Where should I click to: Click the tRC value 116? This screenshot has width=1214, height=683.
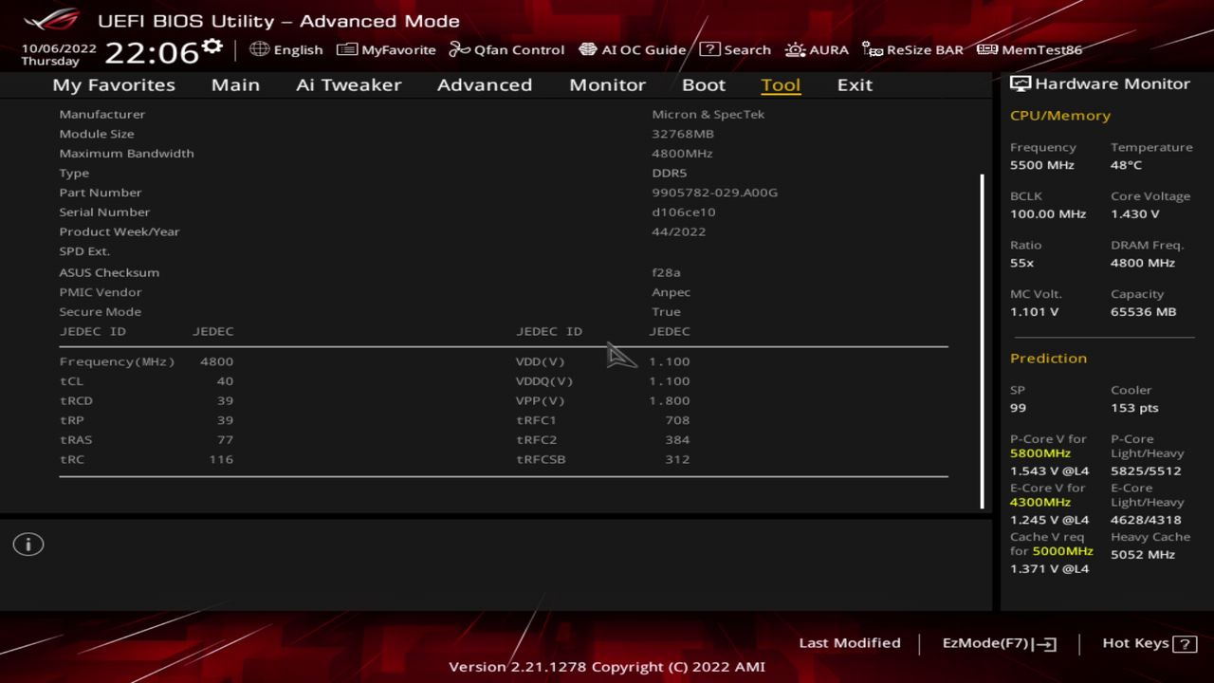click(x=221, y=459)
